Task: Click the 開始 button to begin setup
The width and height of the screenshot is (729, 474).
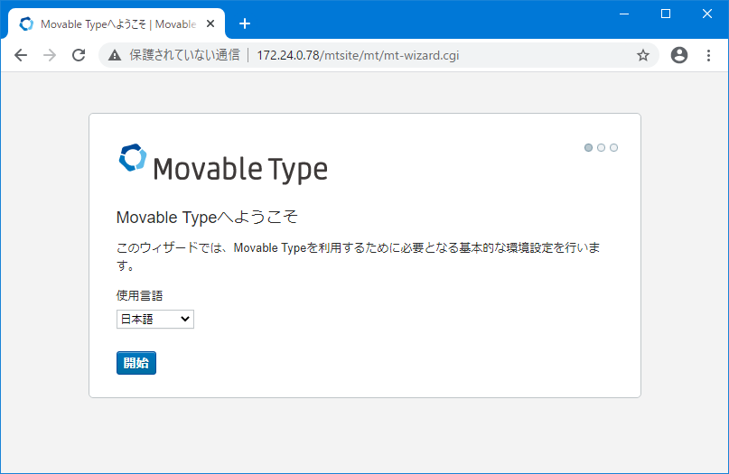Action: point(136,363)
